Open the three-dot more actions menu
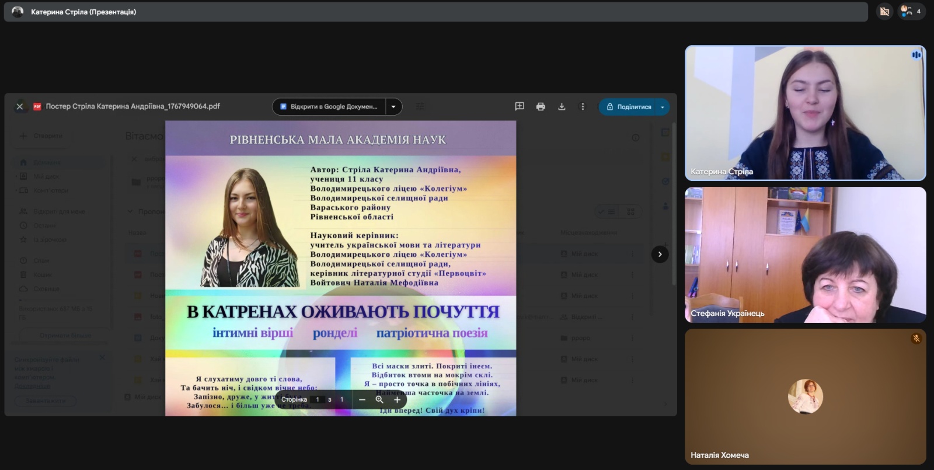 coord(583,107)
